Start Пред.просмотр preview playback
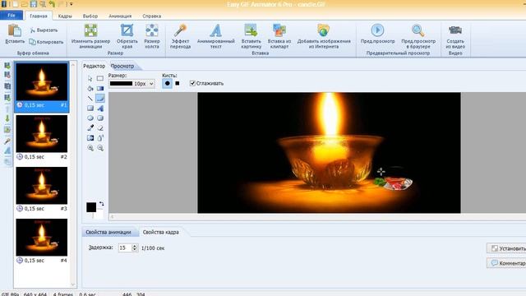 [x=377, y=34]
